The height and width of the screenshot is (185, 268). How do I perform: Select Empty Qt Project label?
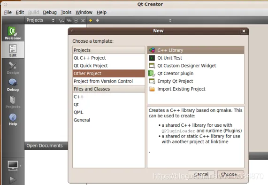pos(175,81)
